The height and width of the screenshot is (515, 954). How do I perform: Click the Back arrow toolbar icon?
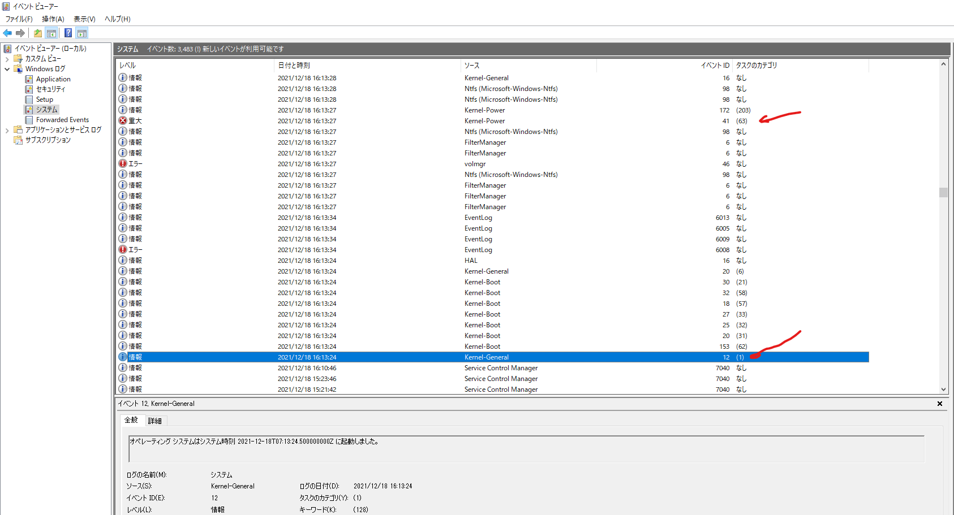[x=7, y=33]
